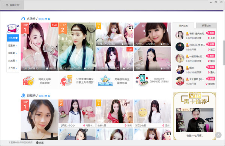Click the red mascot recruitment icon
225x146 pixels.
(x=66, y=81)
